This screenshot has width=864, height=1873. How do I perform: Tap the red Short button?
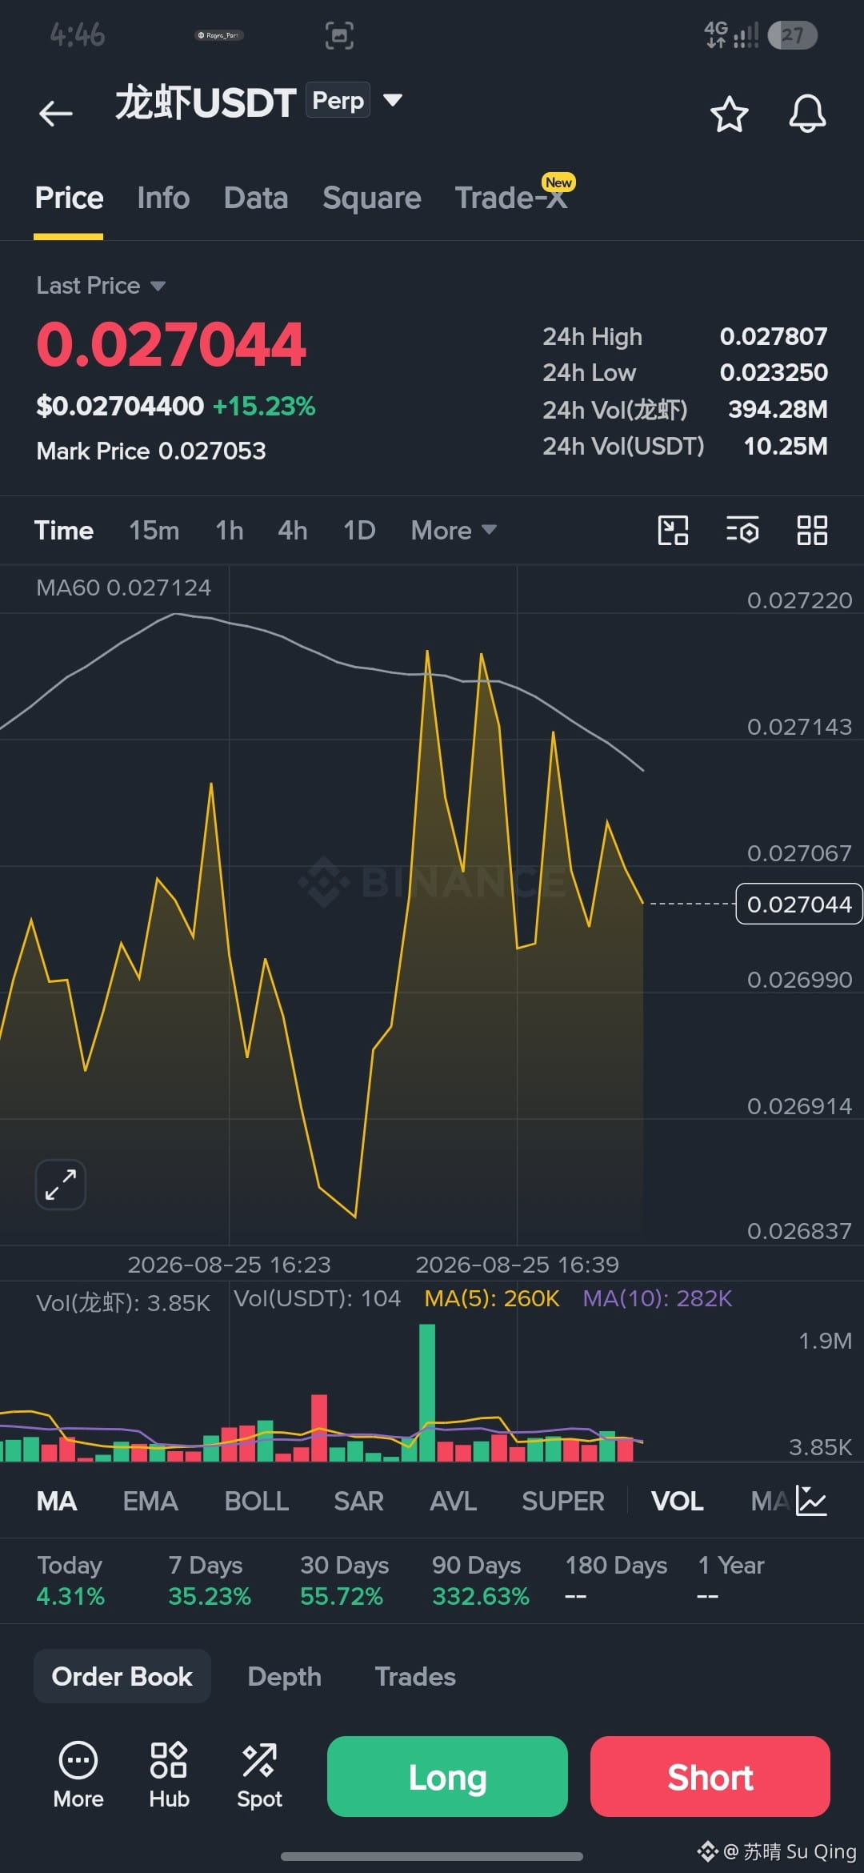point(710,1776)
